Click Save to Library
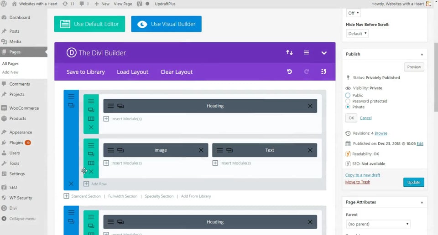The width and height of the screenshot is (438, 235). click(x=85, y=72)
